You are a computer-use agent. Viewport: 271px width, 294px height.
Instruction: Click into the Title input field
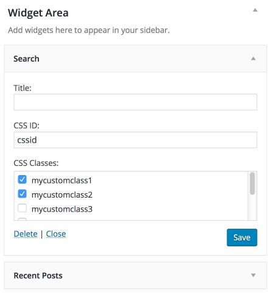[x=135, y=102]
